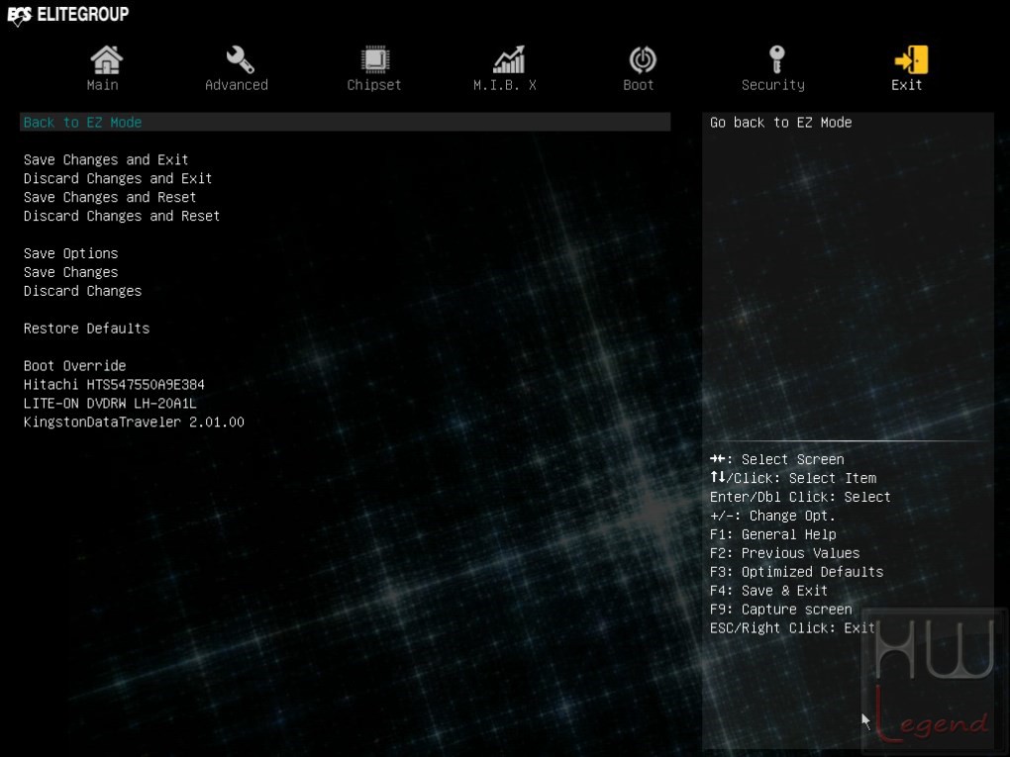Image resolution: width=1010 pixels, height=757 pixels.
Task: Switch to the Chipset tab label
Action: pyautogui.click(x=373, y=85)
